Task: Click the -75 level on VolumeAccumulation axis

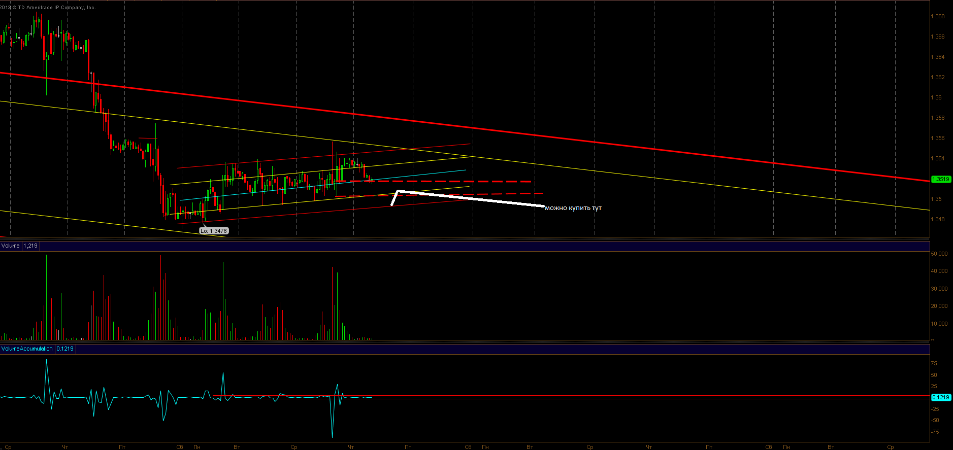Action: coord(935,432)
